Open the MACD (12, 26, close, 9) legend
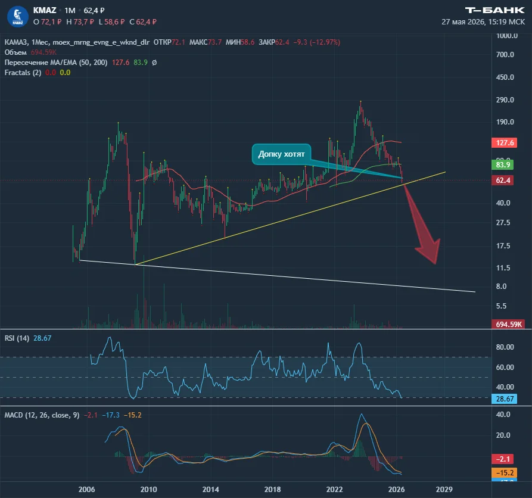The width and height of the screenshot is (532, 498). 42,415
